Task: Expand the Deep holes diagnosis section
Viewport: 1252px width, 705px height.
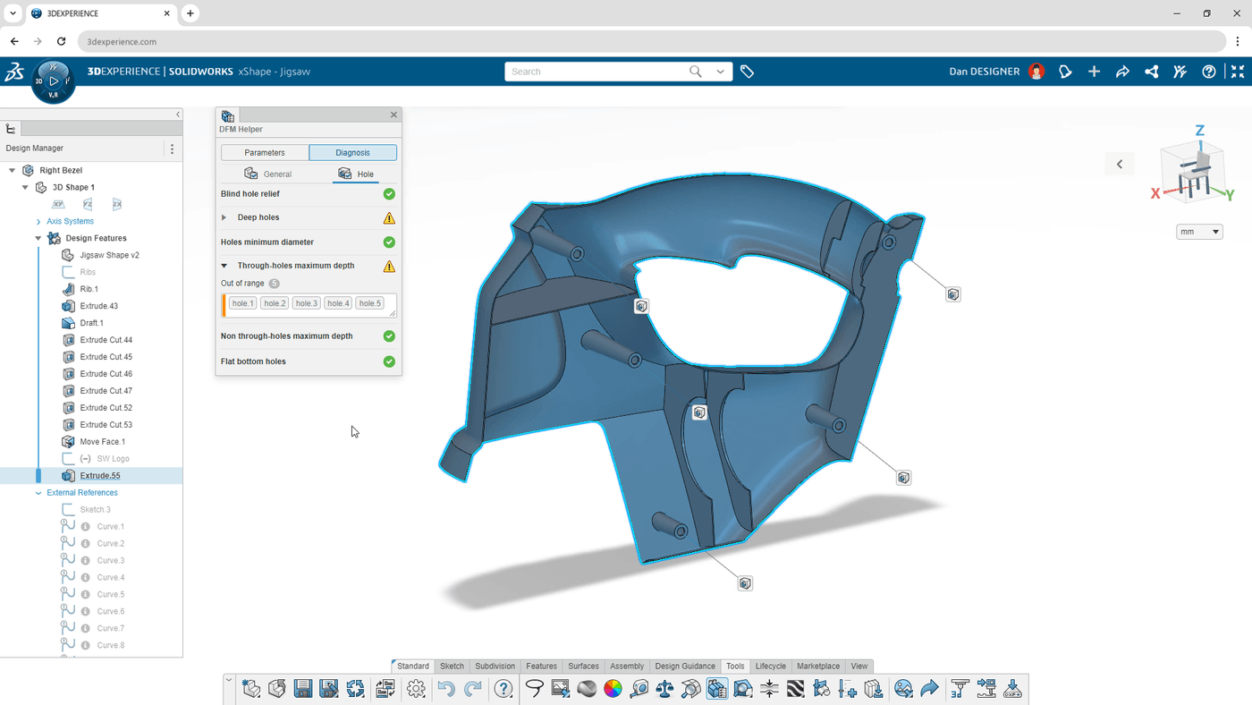Action: point(223,217)
